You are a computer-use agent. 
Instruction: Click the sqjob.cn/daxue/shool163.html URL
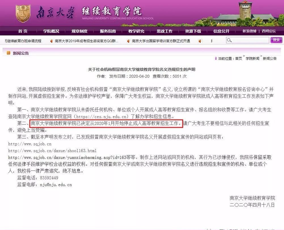[52, 151]
